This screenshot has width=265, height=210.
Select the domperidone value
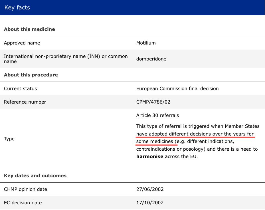tap(151, 59)
